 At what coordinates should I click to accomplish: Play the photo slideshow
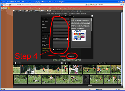click(66, 63)
